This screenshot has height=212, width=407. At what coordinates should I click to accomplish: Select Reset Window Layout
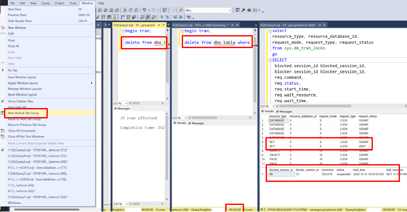point(22,95)
